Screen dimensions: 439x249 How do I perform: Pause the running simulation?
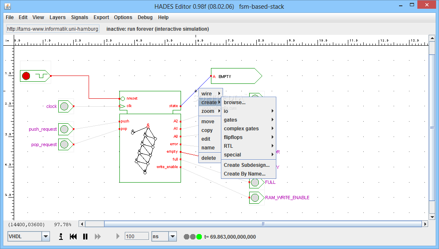(x=85, y=237)
